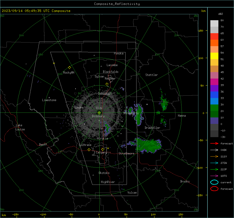Click the 18TS legend text

coord(224,176)
